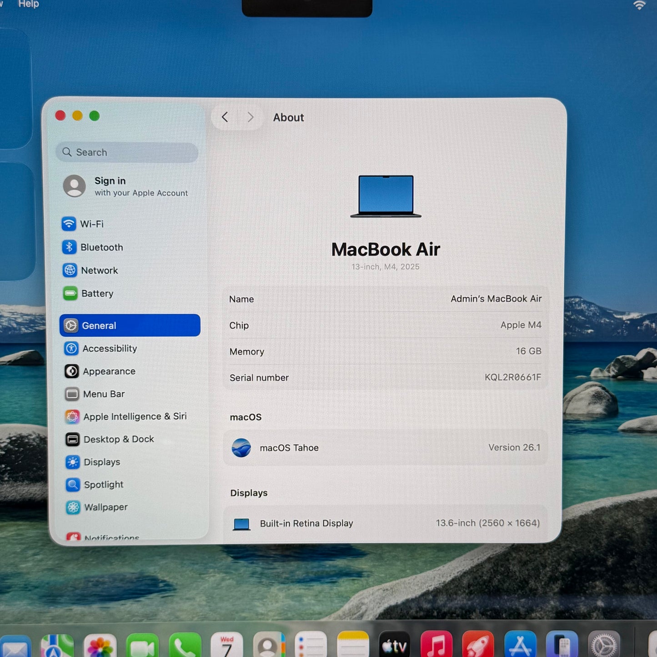Viewport: 657px width, 657px height.
Task: Open Wallpaper settings
Action: pos(105,507)
